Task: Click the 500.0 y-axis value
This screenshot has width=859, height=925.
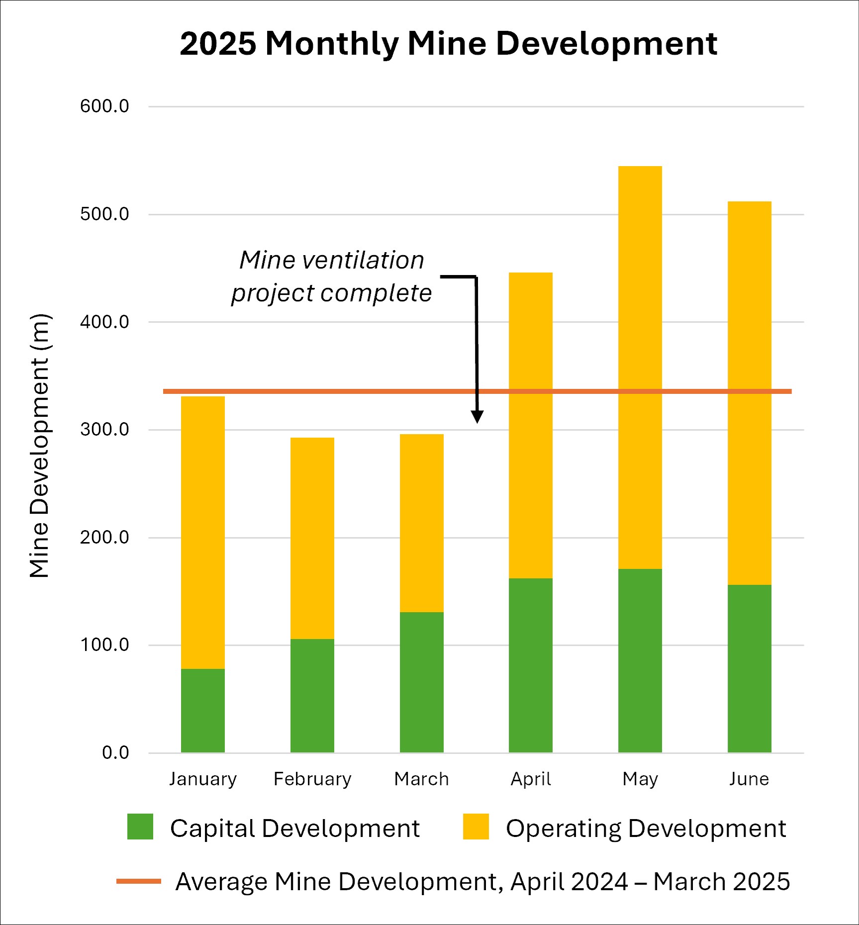Action: 104,214
